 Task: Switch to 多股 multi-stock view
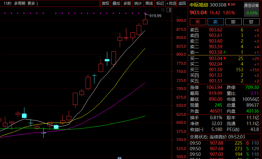click(127, 3)
